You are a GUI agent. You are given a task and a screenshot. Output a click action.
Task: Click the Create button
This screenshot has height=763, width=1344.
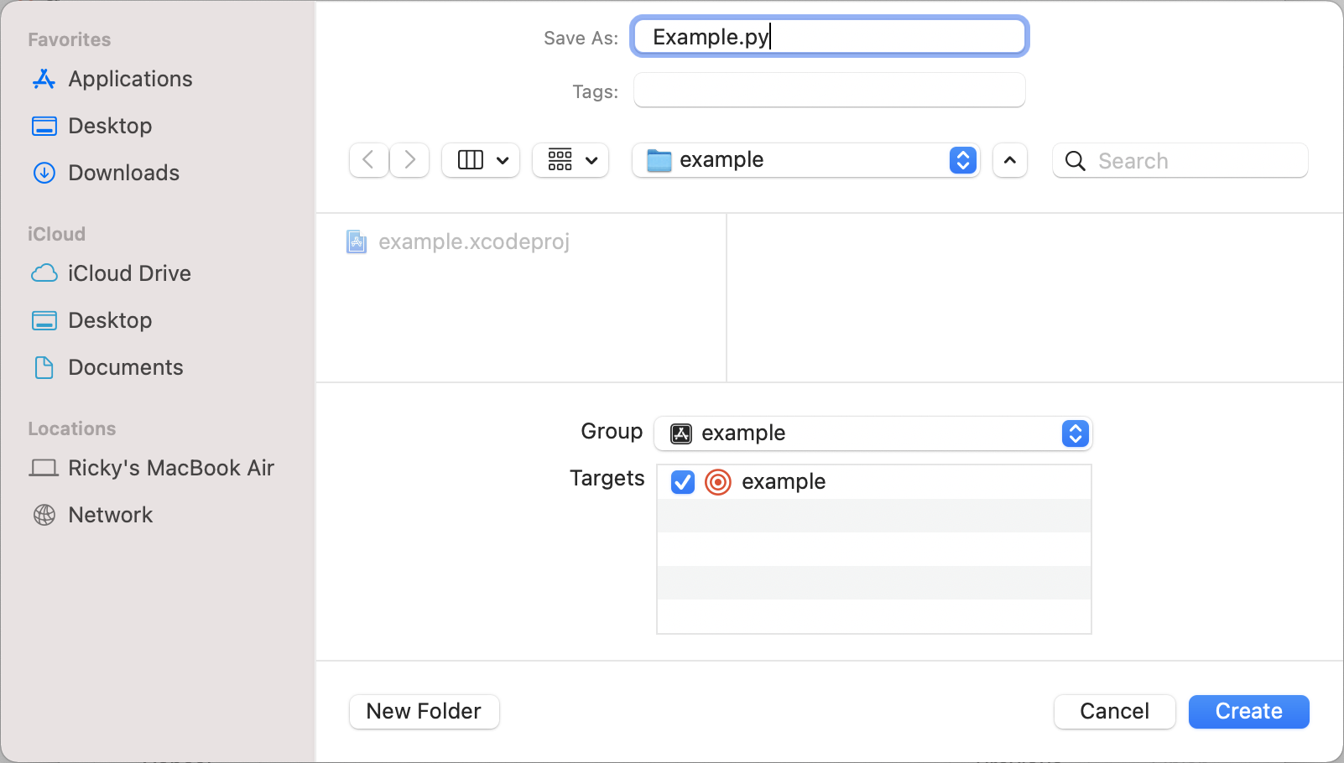tap(1248, 711)
